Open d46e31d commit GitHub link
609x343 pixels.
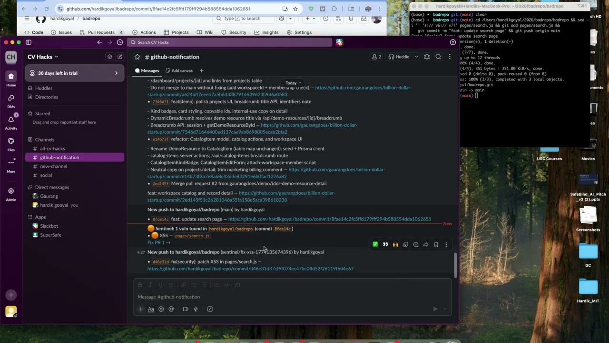[250, 269]
